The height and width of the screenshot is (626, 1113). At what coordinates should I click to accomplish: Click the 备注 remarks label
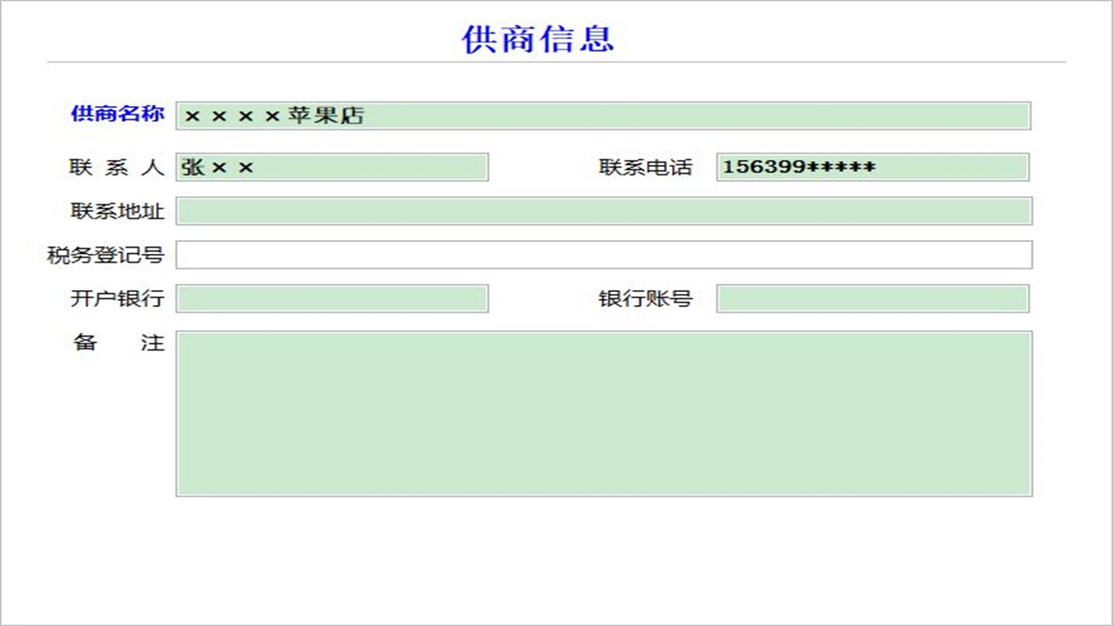(x=117, y=343)
